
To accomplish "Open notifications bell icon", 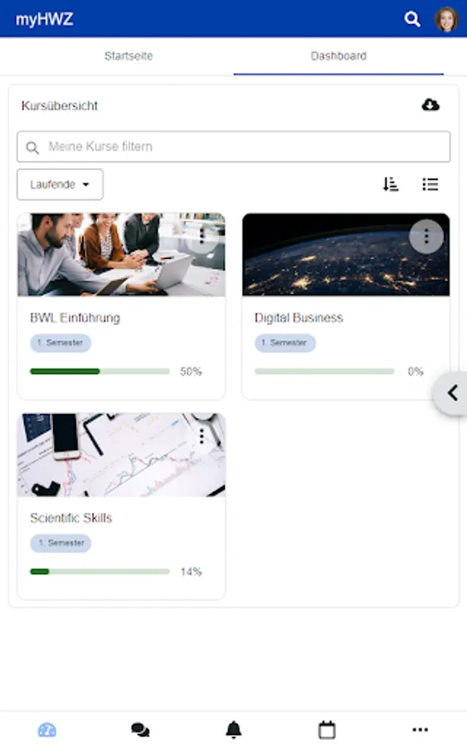I will (x=234, y=730).
